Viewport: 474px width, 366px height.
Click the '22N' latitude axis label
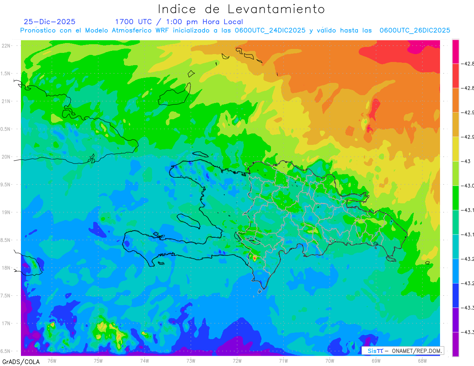(7, 46)
